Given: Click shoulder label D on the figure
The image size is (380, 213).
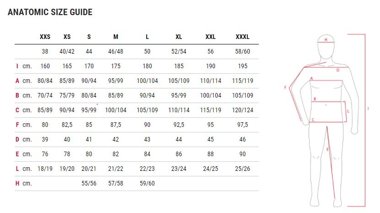Looking at the screenshot, I should 338,70.
